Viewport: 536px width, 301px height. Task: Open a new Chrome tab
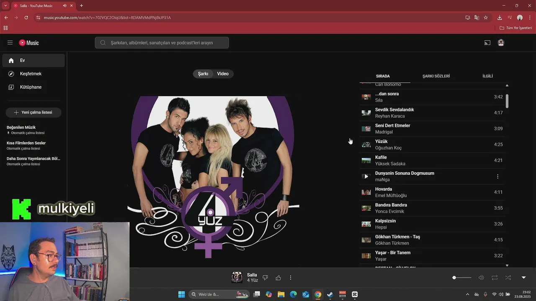81,5
